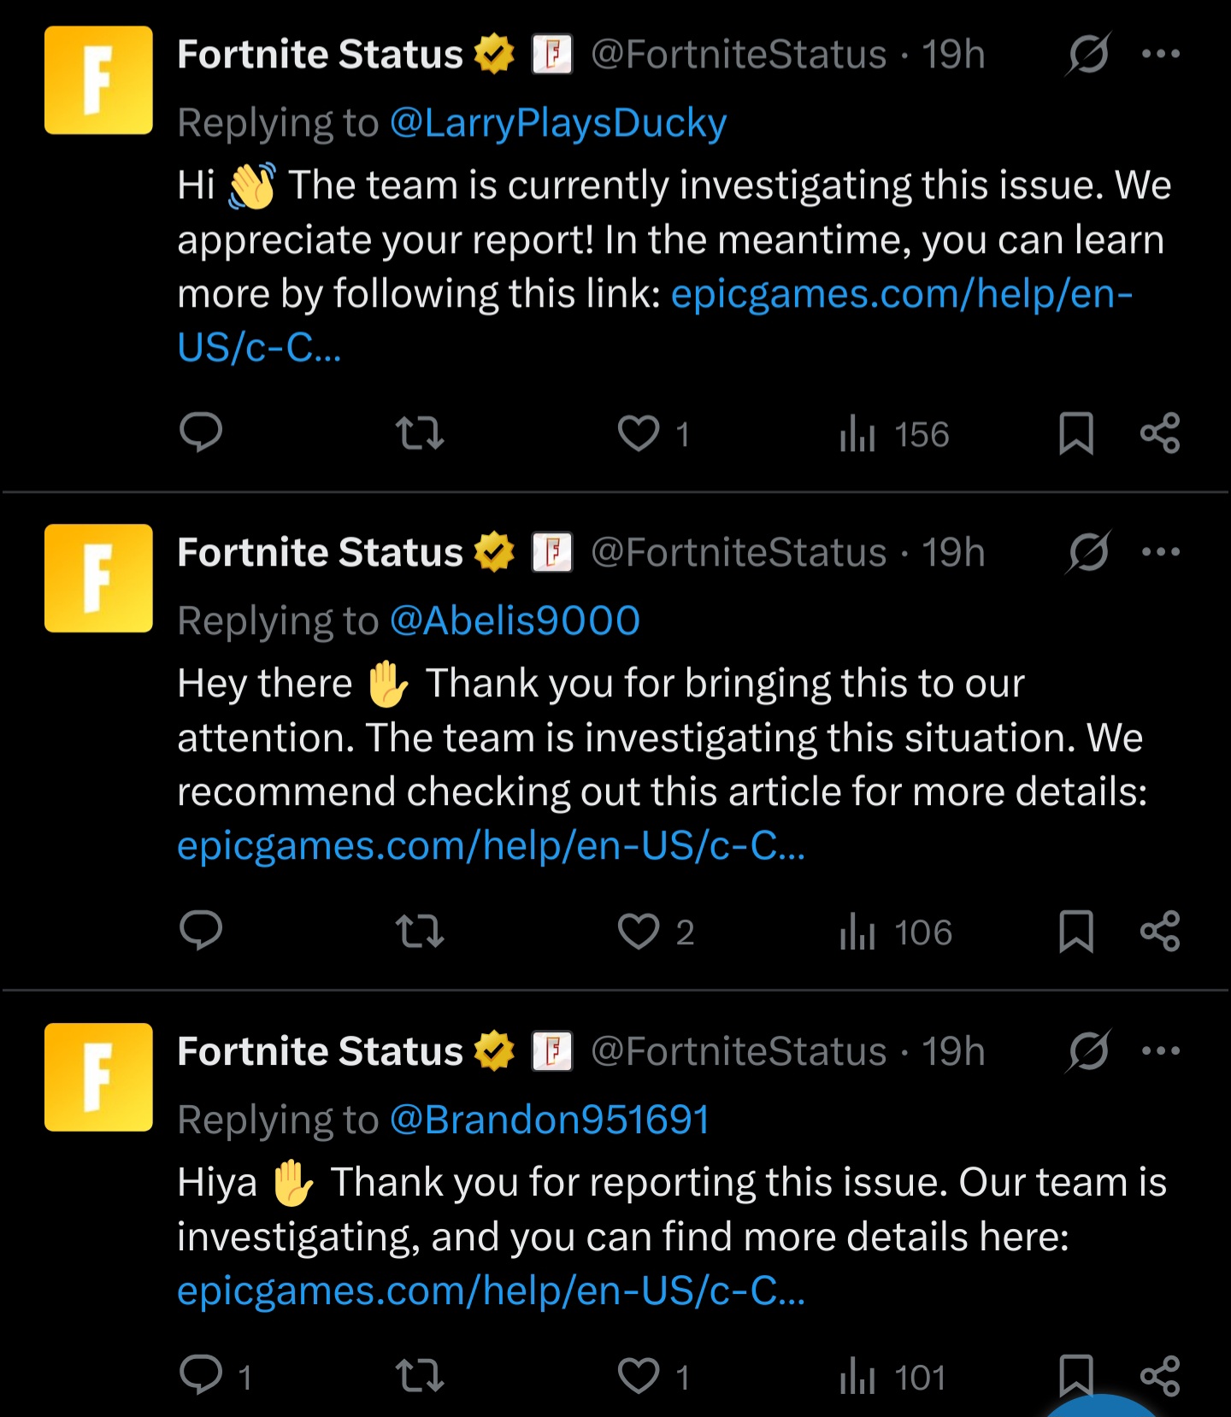This screenshot has height=1417, width=1231.
Task: Reply to the tweet addressed to @LarryPlaysDucky
Action: (201, 432)
